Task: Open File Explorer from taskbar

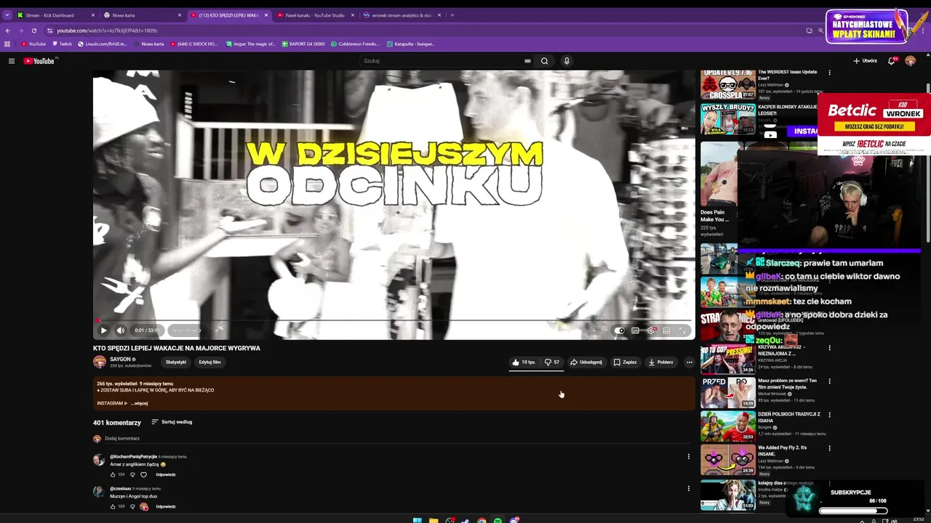Action: [x=433, y=520]
